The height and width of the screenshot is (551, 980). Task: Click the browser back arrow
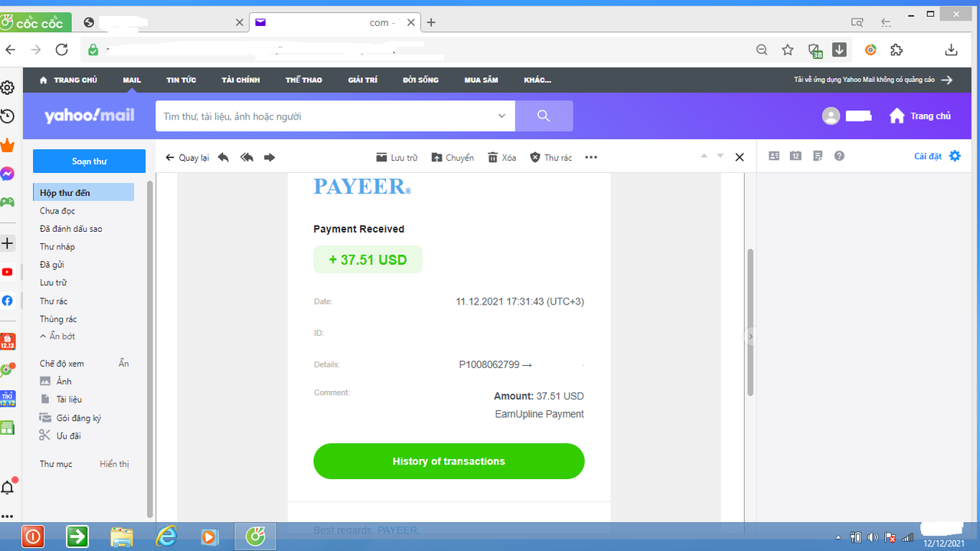pyautogui.click(x=10, y=50)
